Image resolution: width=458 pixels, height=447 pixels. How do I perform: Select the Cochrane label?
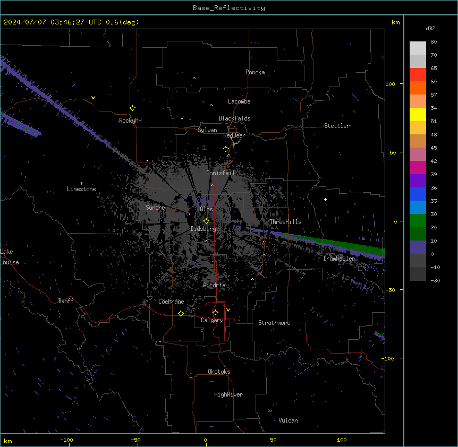[x=171, y=302]
